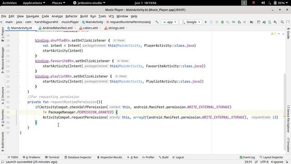Screen dimensions: 291x164
Task: Open the Build tool window
Action: tap(164, 157)
